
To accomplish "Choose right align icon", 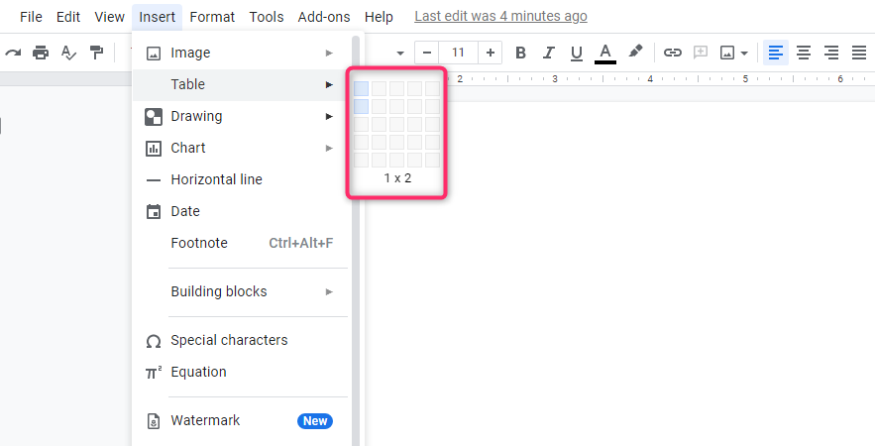I will 831,54.
